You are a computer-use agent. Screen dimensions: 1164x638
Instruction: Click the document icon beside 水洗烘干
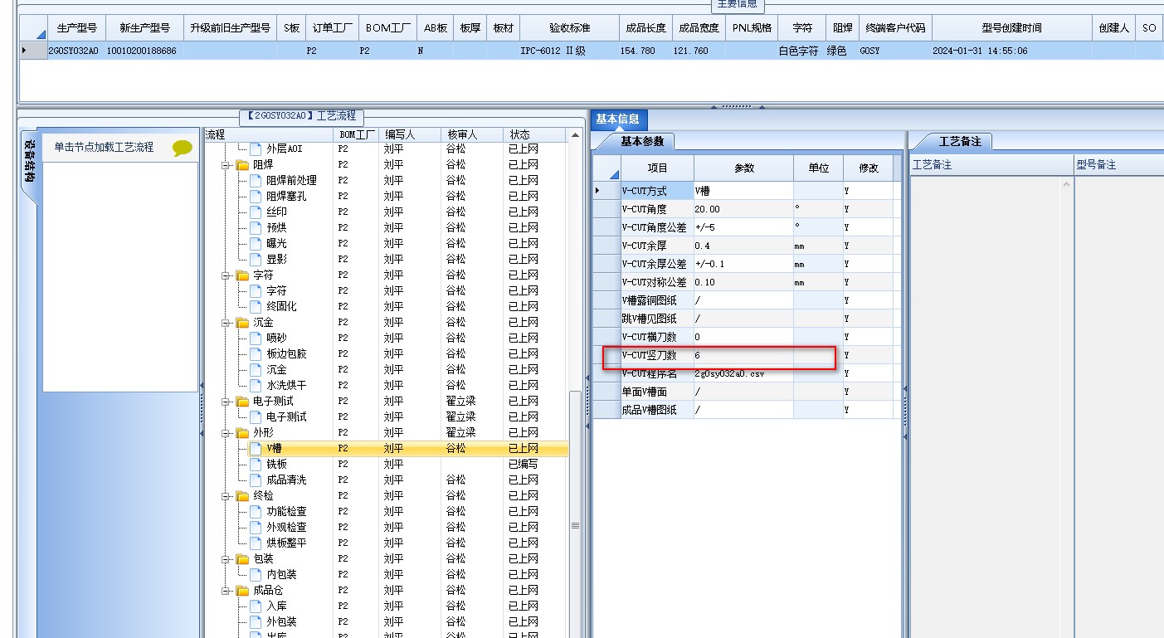pyautogui.click(x=256, y=385)
